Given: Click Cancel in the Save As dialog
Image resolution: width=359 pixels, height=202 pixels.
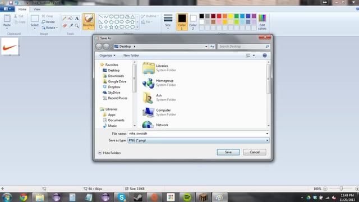Looking at the screenshot, I should pos(255,152).
